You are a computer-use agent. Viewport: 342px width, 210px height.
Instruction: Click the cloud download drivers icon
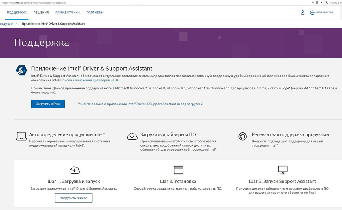(132, 136)
